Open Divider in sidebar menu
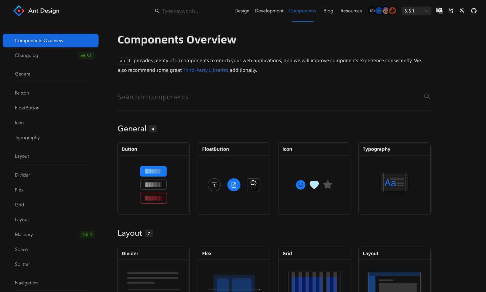Viewport: 486px width, 292px height. pos(50,175)
